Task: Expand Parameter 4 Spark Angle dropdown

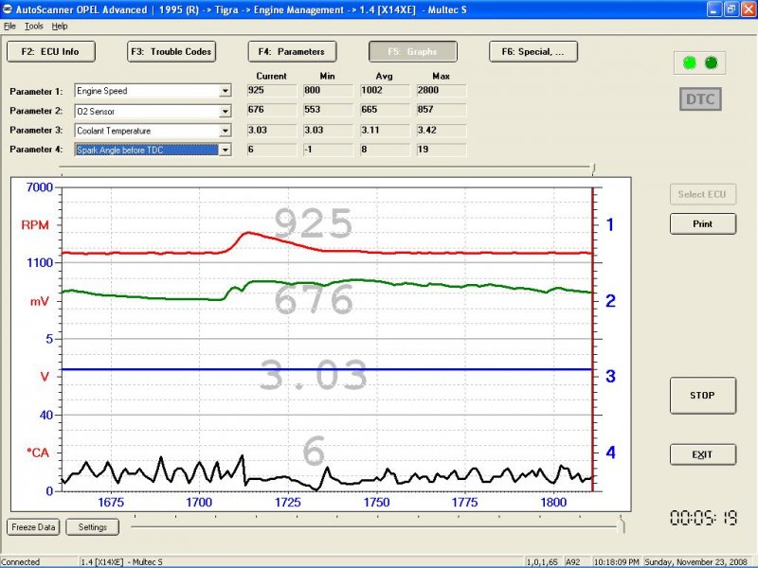Action: (225, 150)
